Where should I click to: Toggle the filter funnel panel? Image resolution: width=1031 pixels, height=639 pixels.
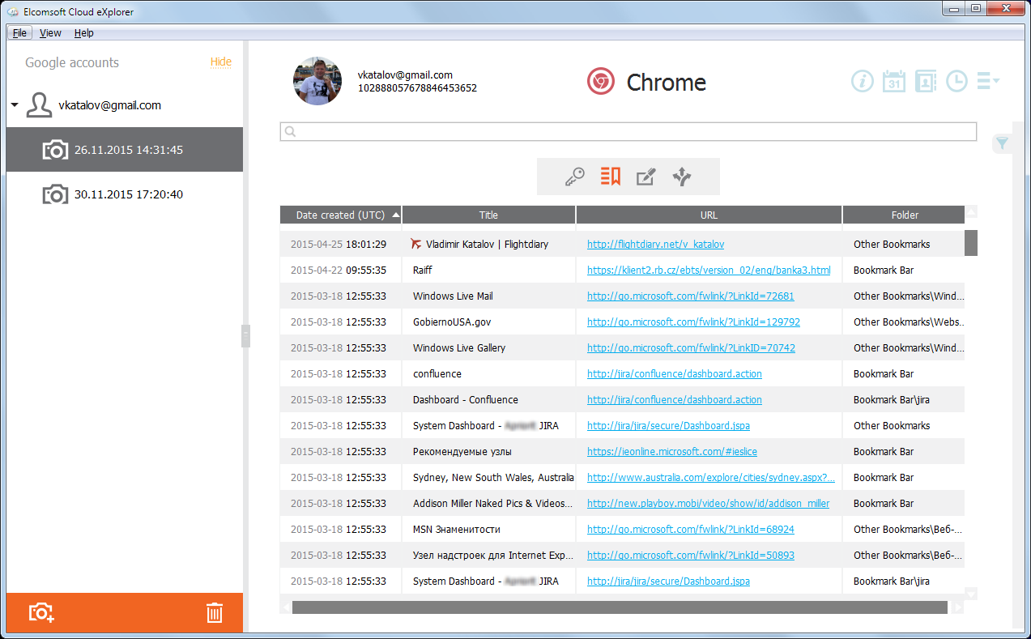point(1002,143)
